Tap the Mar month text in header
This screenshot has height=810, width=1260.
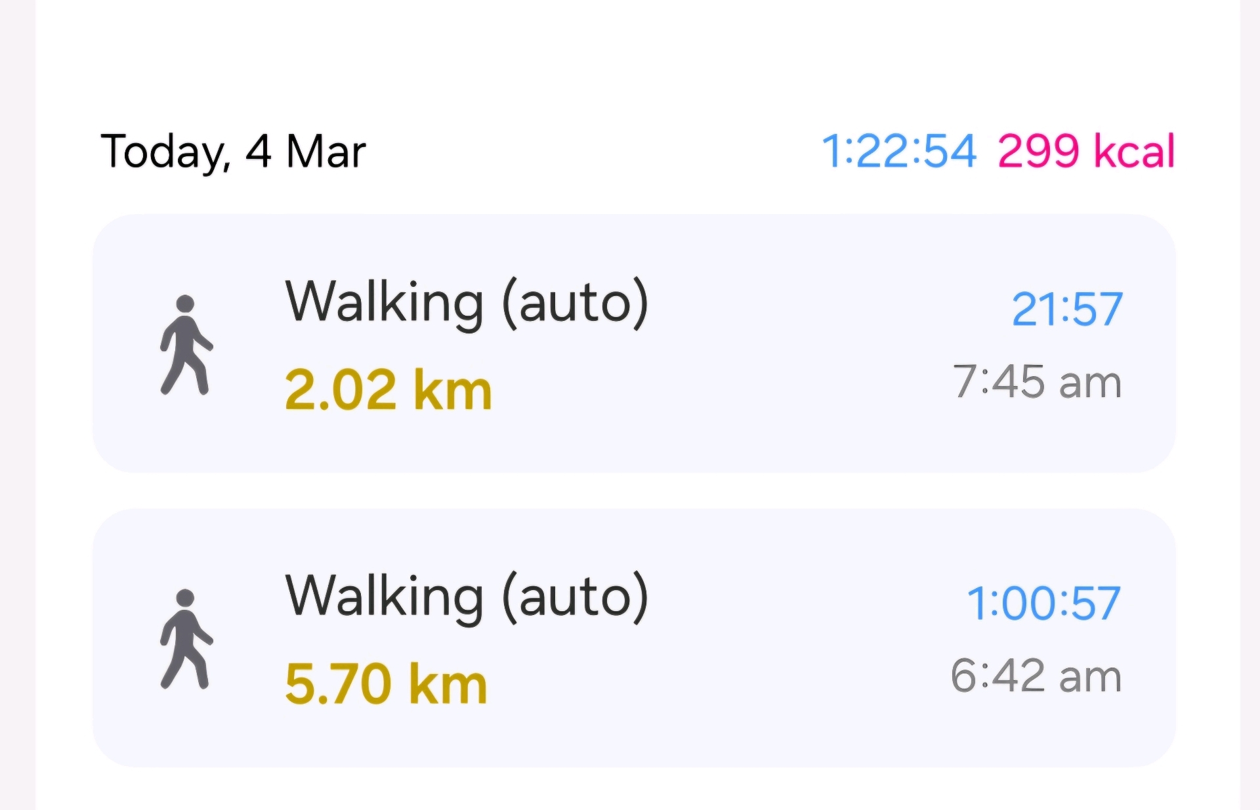tap(326, 152)
